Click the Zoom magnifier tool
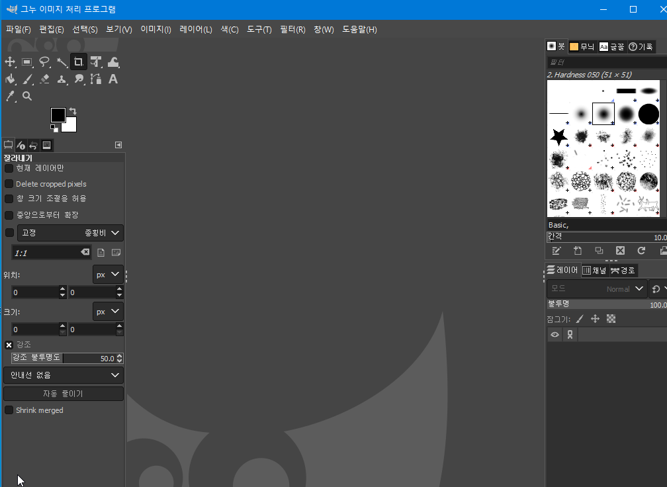Screen dimensions: 667x487 point(27,97)
